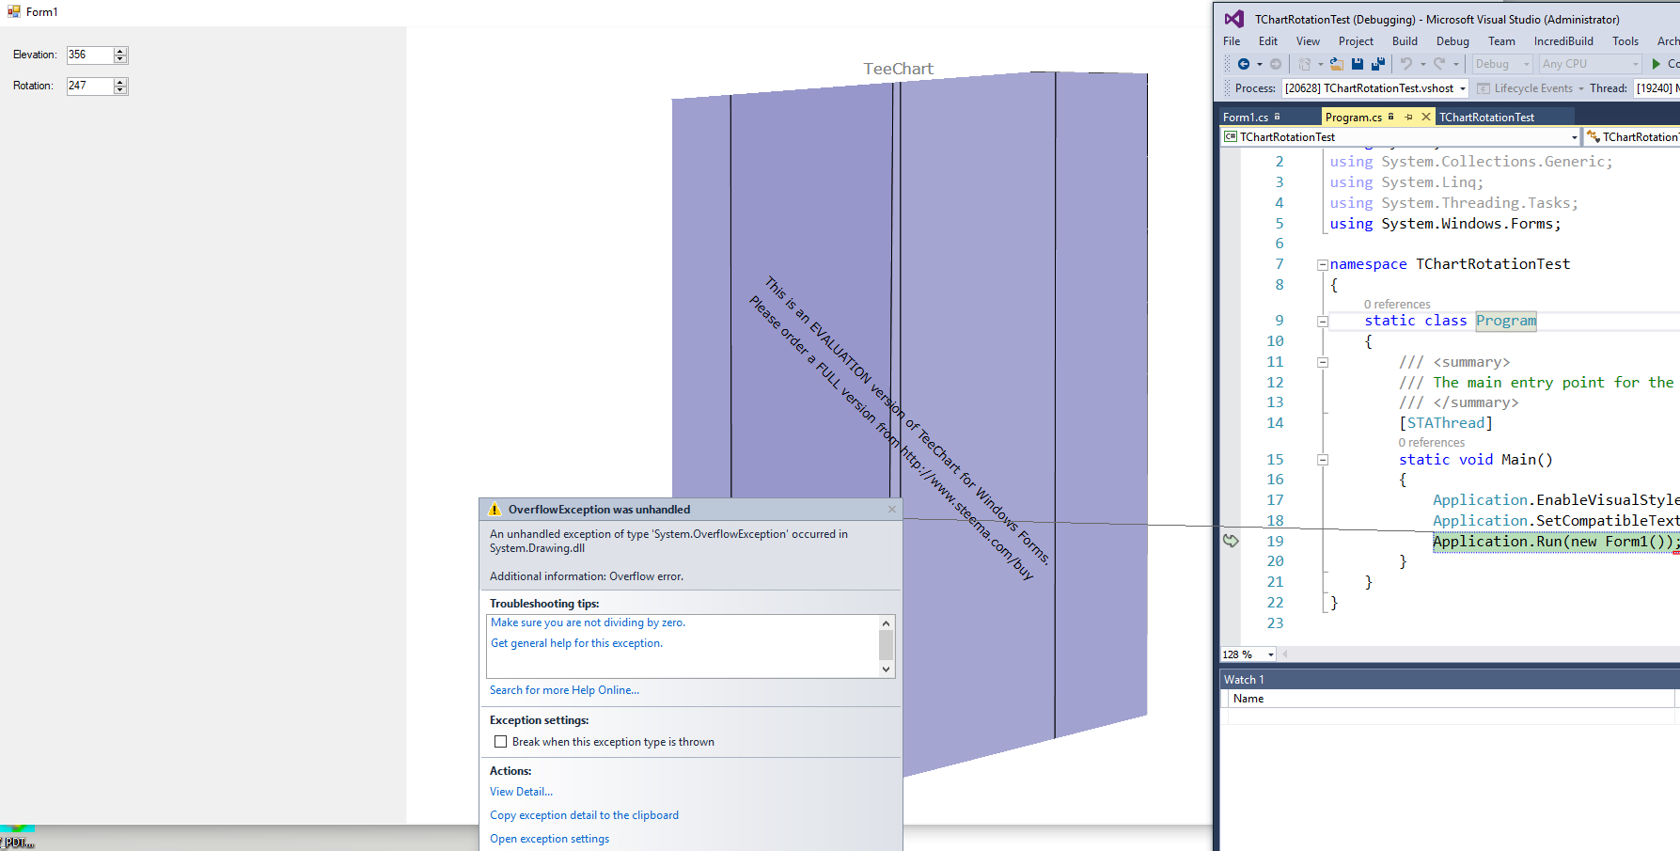The width and height of the screenshot is (1680, 851).
Task: Click the execution pointer arrow at line 19
Action: pyautogui.click(x=1231, y=541)
